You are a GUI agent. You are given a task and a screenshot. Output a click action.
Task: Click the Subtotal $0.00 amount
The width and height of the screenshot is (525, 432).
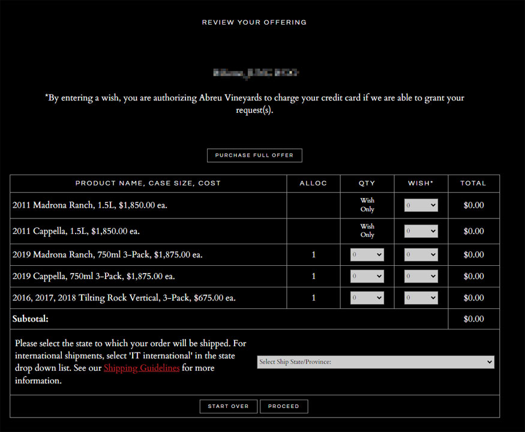tap(473, 319)
